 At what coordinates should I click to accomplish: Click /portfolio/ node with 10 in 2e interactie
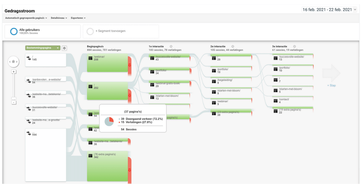pos(231,67)
